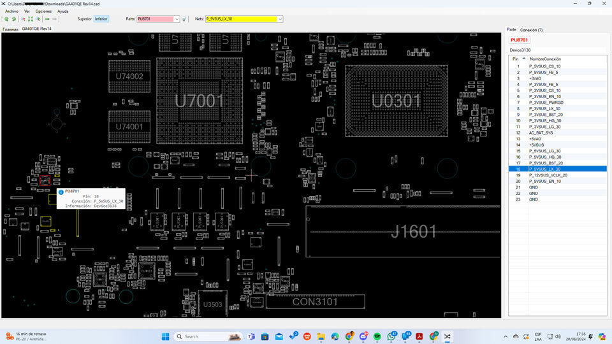
Task: Open the Ver menu
Action: click(27, 11)
